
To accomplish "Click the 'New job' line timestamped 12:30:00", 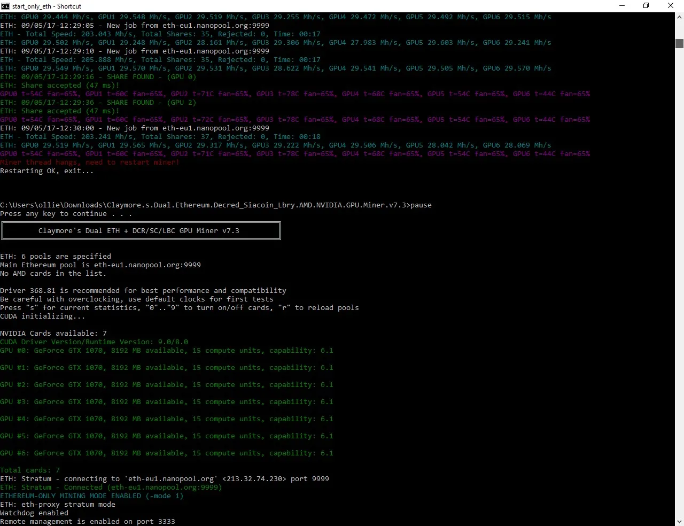I will tap(135, 128).
